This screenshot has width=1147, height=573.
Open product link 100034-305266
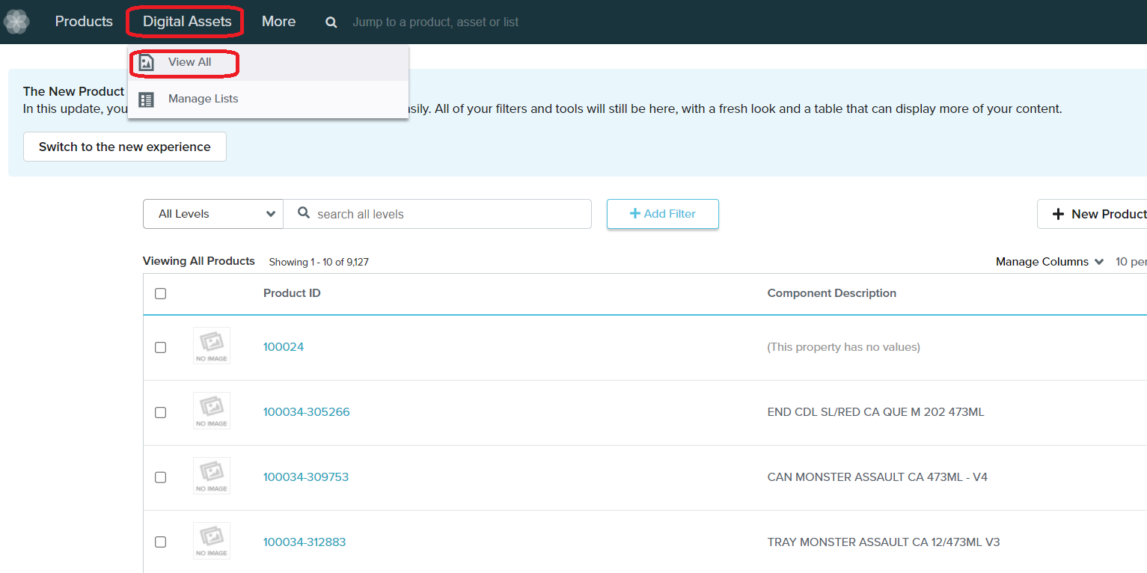point(306,412)
